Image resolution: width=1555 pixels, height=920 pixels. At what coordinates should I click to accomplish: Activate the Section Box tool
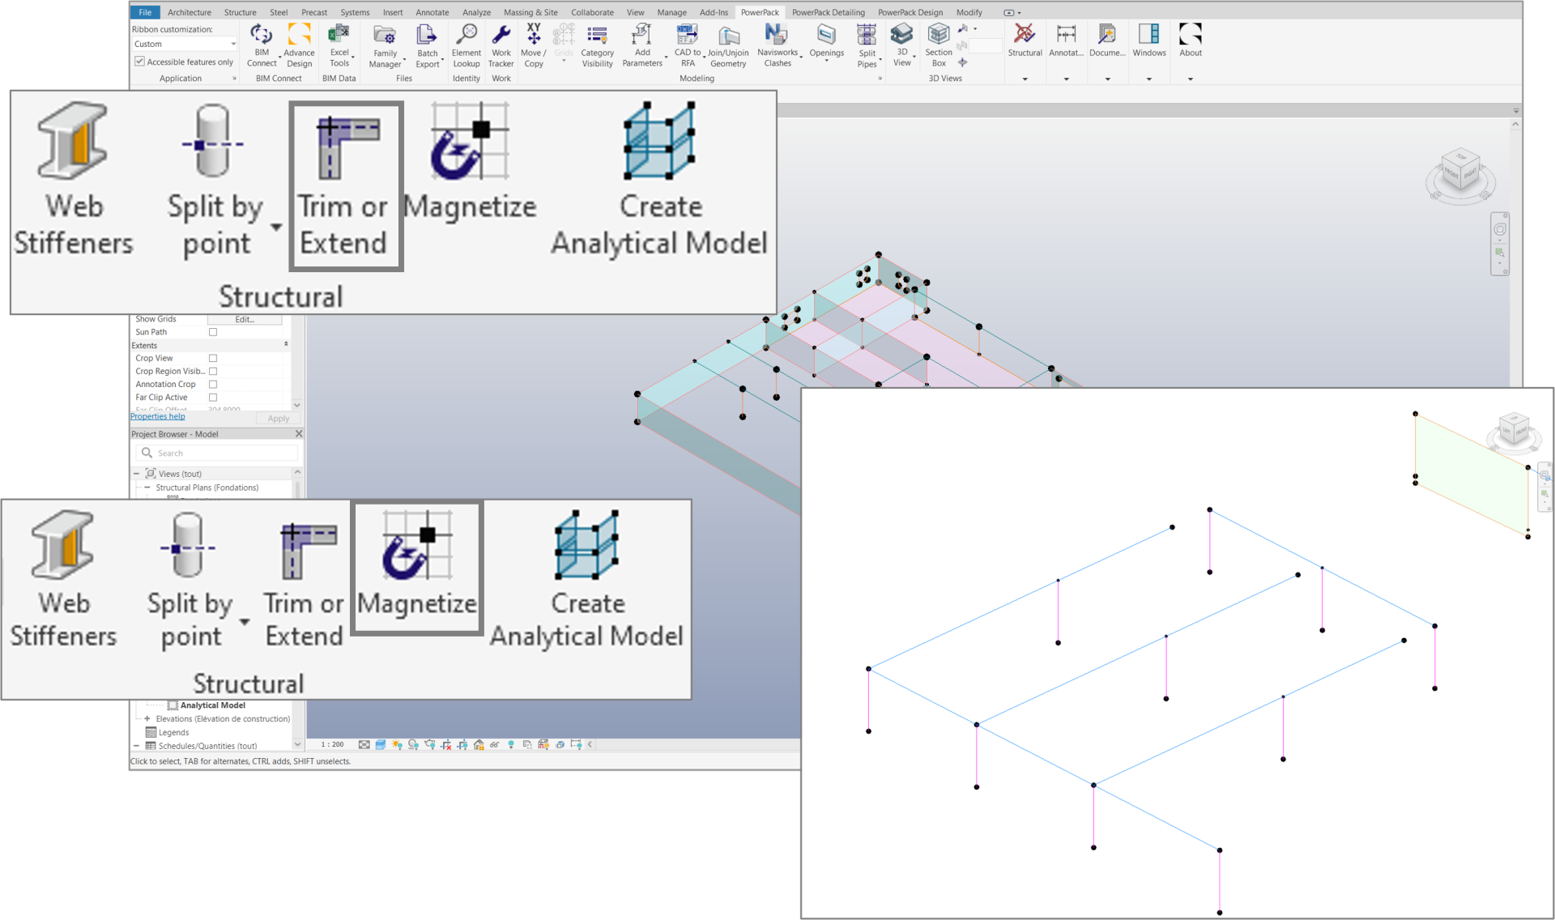939,45
